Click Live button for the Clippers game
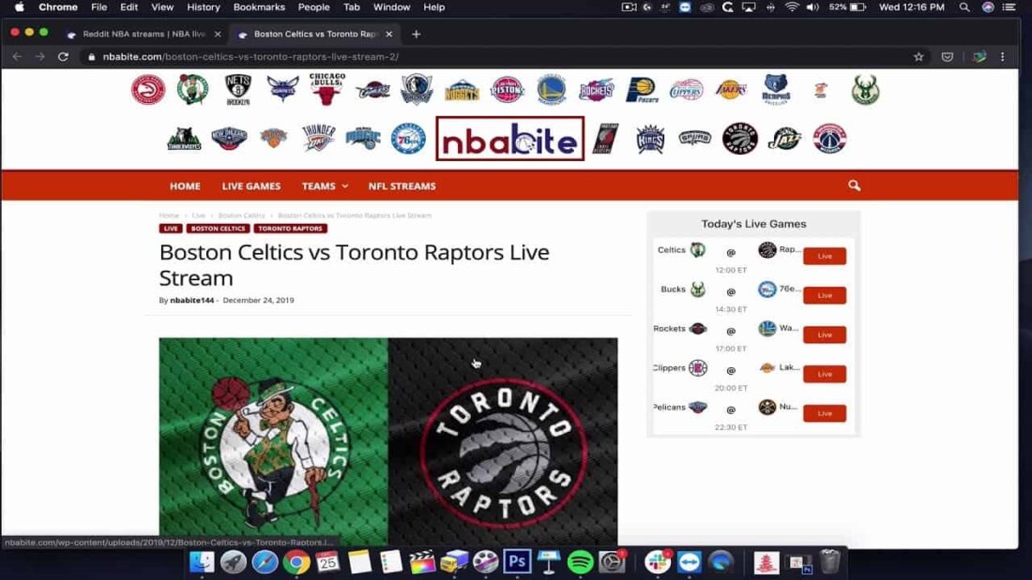The height and width of the screenshot is (580, 1032). (825, 374)
